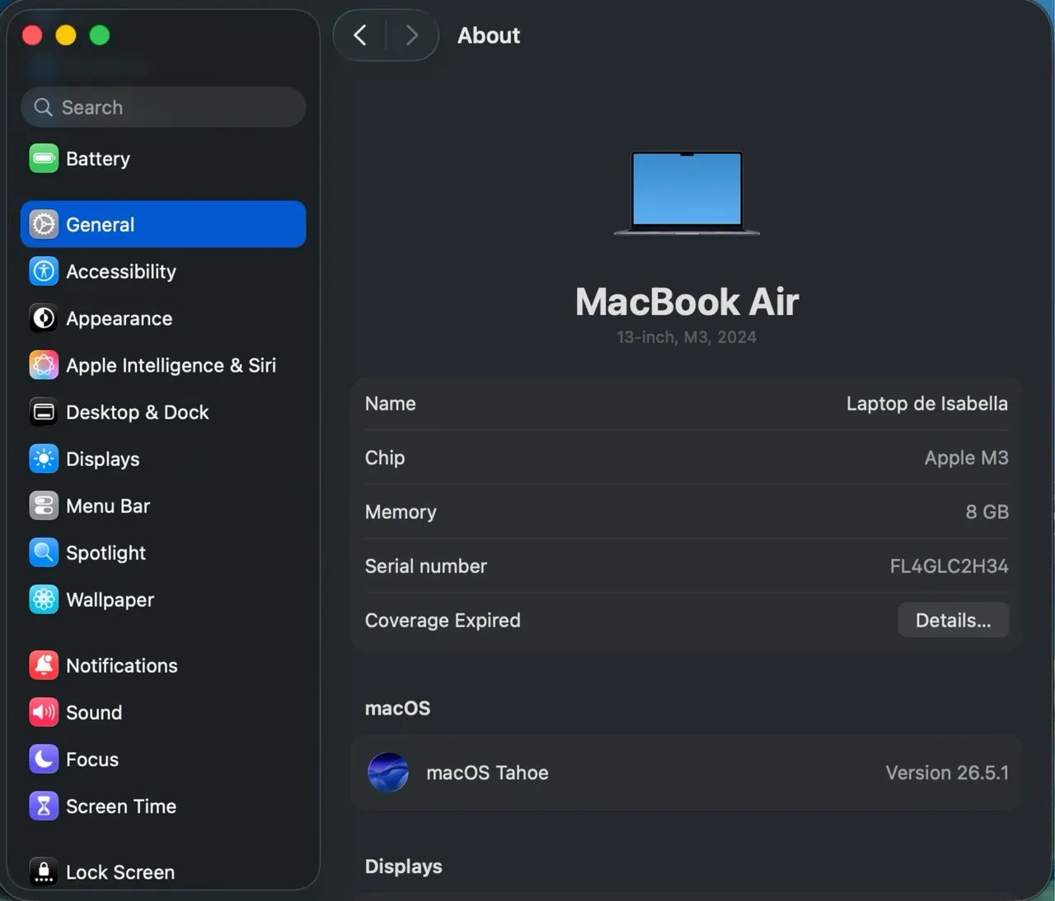Open the Lock Screen icon
This screenshot has height=901, width=1055.
(x=44, y=872)
